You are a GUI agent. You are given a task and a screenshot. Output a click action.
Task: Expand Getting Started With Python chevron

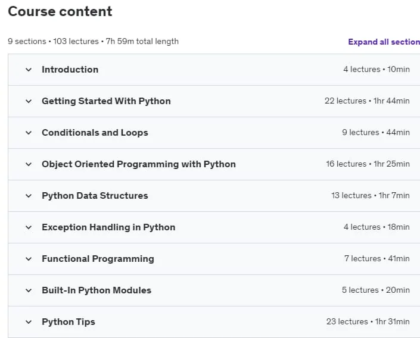[x=29, y=101]
